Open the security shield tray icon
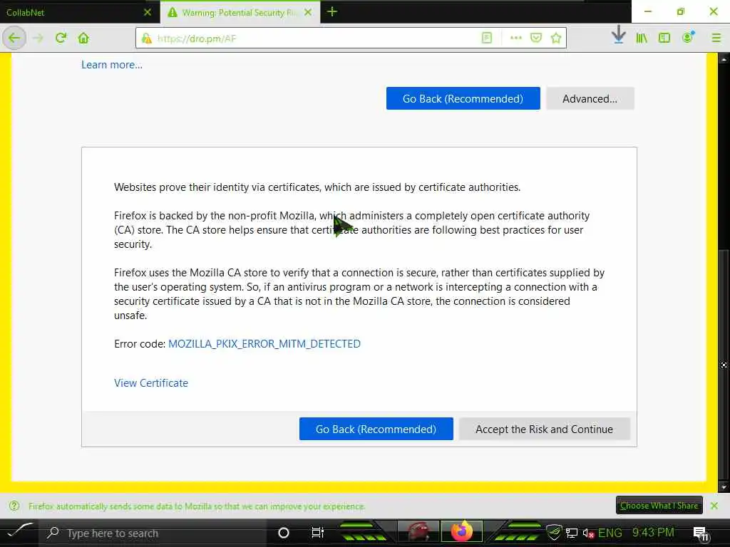The image size is (730, 547). 553,533
